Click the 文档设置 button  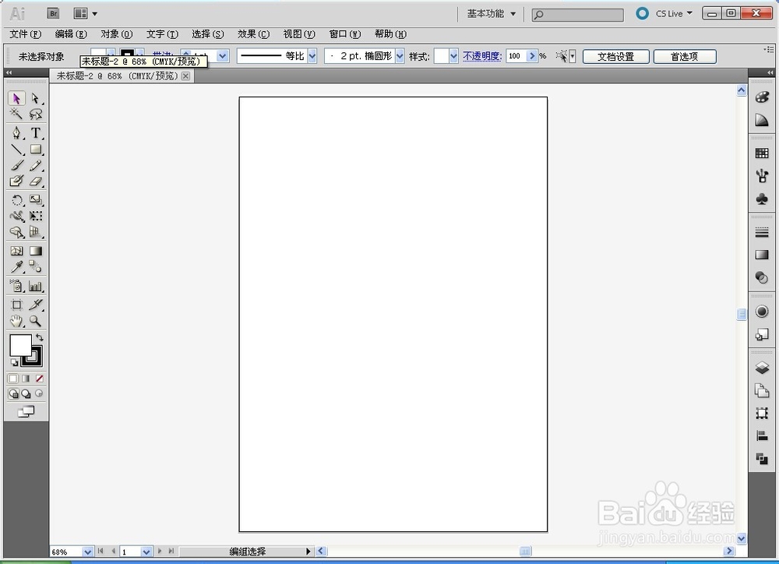615,57
